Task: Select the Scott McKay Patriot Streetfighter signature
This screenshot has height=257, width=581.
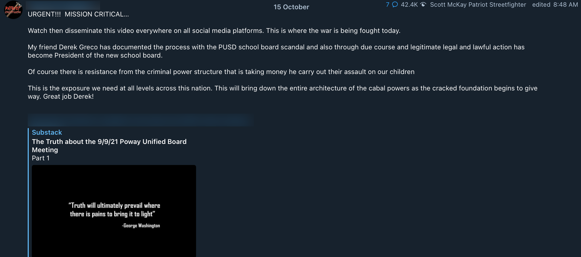Action: pos(478,5)
